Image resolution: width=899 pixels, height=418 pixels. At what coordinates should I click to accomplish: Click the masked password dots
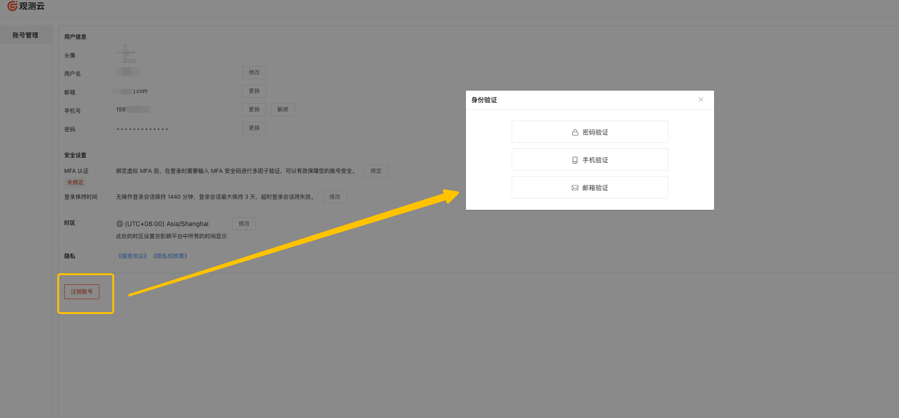click(142, 129)
